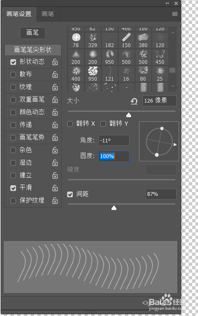Screen dimensions: 198x316
Task: Switch to 画笔 tab
Action: click(x=48, y=14)
